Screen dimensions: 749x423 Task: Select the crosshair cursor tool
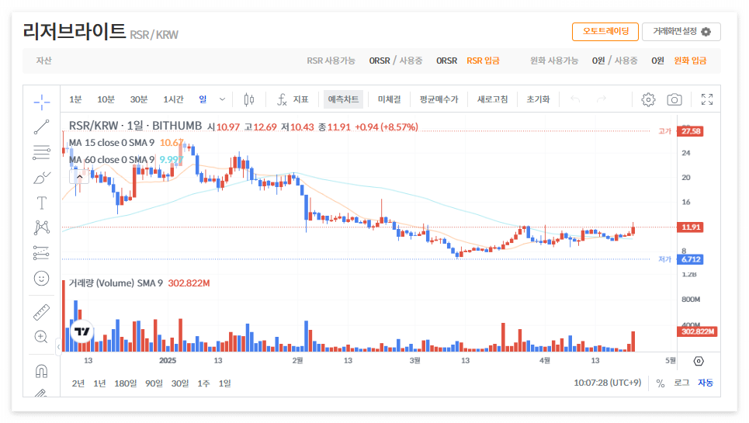pyautogui.click(x=42, y=102)
